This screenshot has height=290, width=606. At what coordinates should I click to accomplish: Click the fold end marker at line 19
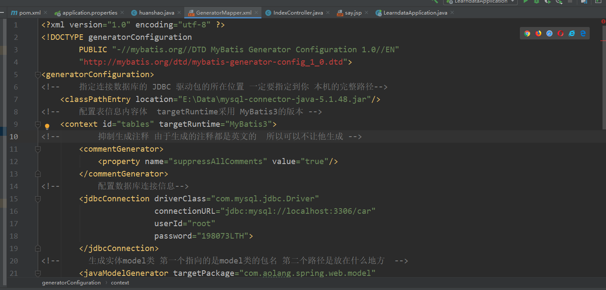tap(38, 248)
